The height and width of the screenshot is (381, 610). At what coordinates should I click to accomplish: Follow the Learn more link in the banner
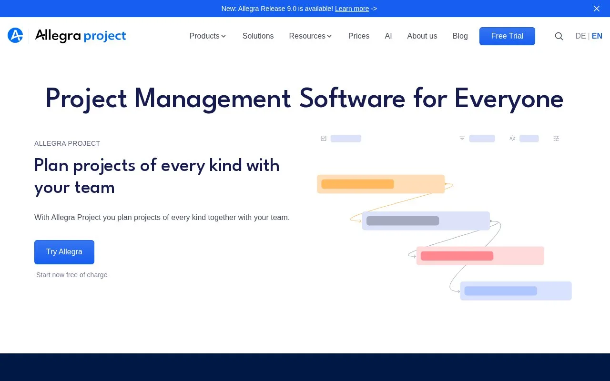pos(352,9)
